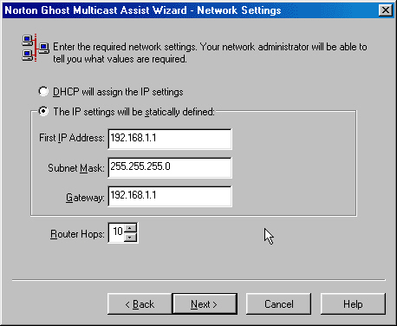Continue wizard with Next button
Screen dimensions: 397x326
[x=205, y=304]
